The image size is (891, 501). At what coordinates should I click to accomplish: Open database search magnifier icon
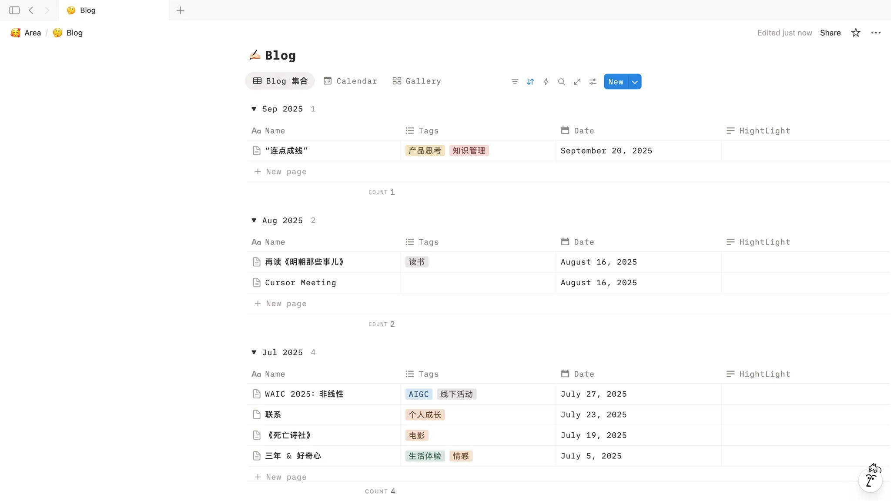pyautogui.click(x=562, y=82)
